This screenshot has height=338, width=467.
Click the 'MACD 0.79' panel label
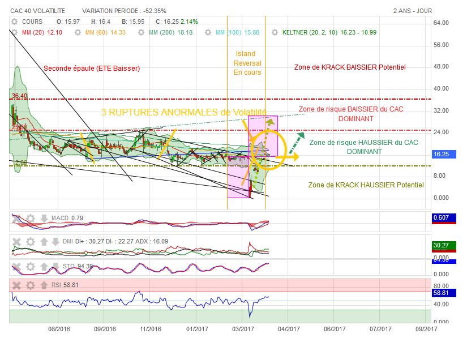(x=67, y=219)
